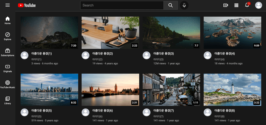Click the magnifier search button
This screenshot has height=125, width=266.
170,5
